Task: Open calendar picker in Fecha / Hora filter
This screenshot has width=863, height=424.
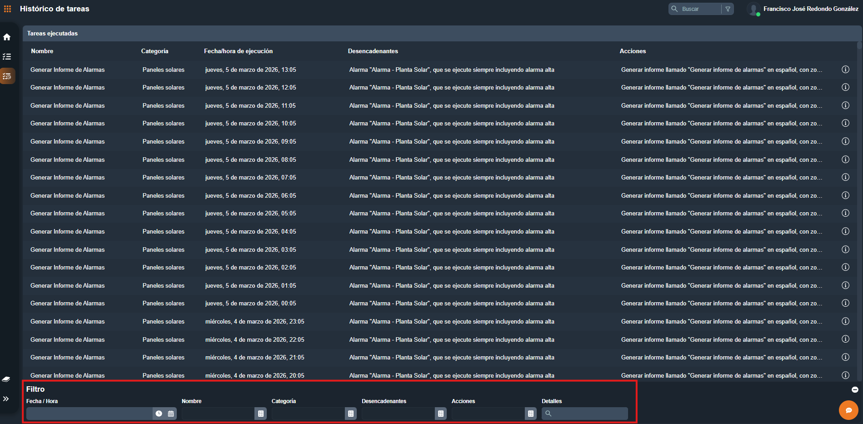Action: [x=171, y=414]
